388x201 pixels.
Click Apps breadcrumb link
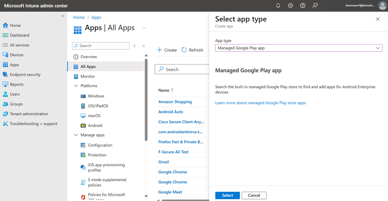click(96, 17)
